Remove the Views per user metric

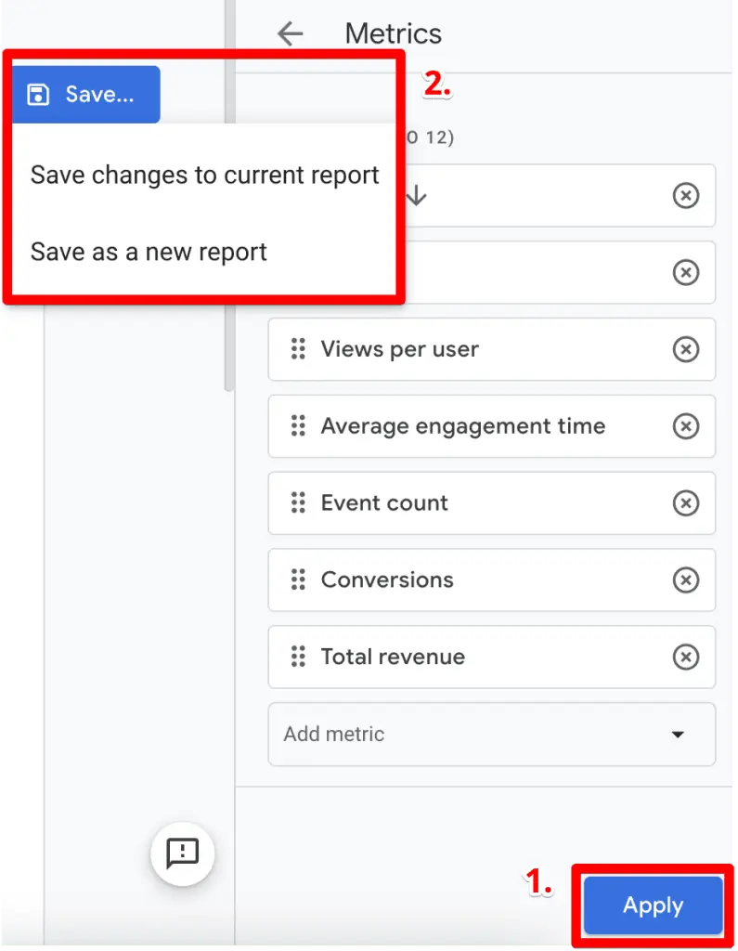(686, 349)
